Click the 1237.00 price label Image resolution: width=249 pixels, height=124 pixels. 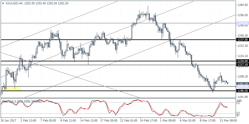pos(242,40)
